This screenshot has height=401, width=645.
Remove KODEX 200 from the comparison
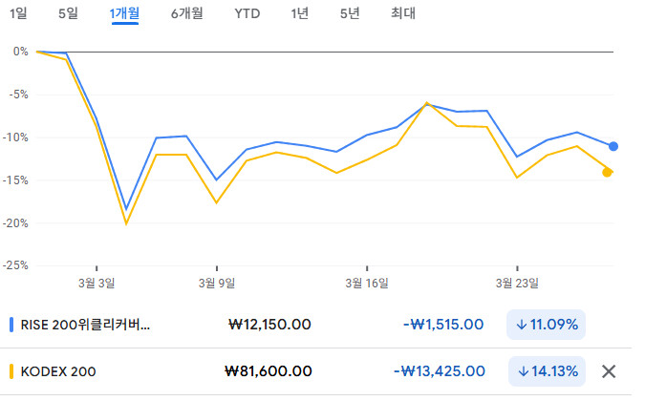(608, 371)
